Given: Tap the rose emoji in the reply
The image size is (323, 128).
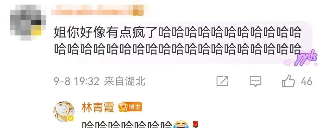Looking at the screenshot, I should [x=194, y=124].
